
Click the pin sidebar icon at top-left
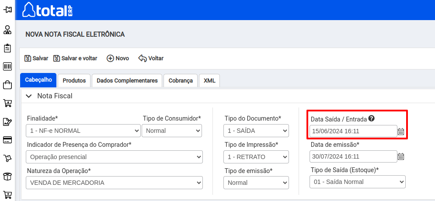point(7,10)
